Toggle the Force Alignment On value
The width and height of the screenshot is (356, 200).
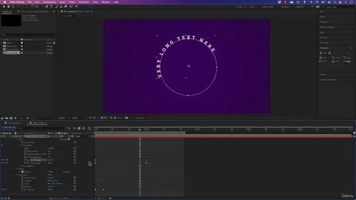(49, 157)
